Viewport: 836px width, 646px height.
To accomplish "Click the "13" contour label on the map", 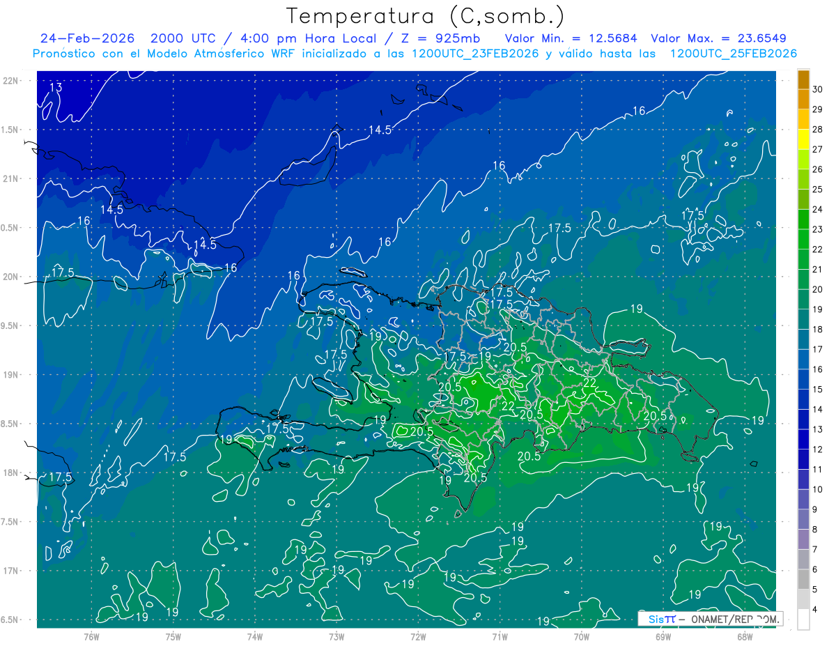I will pos(56,88).
